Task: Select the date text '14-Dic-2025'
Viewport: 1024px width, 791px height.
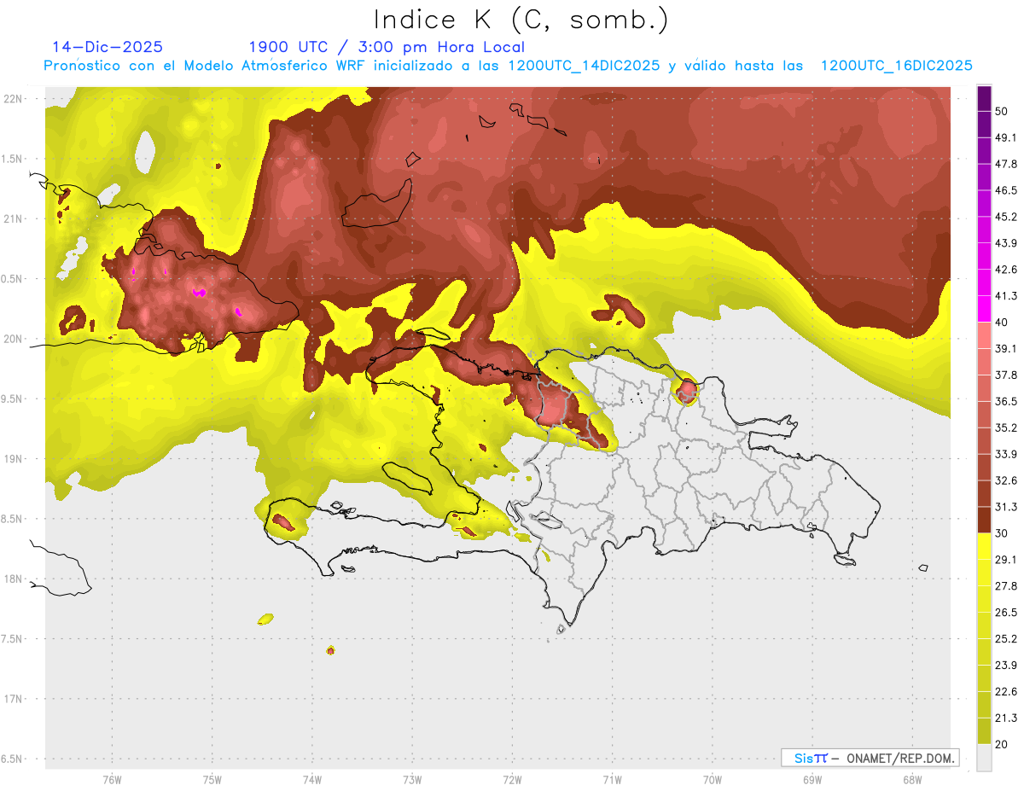Action: (108, 47)
